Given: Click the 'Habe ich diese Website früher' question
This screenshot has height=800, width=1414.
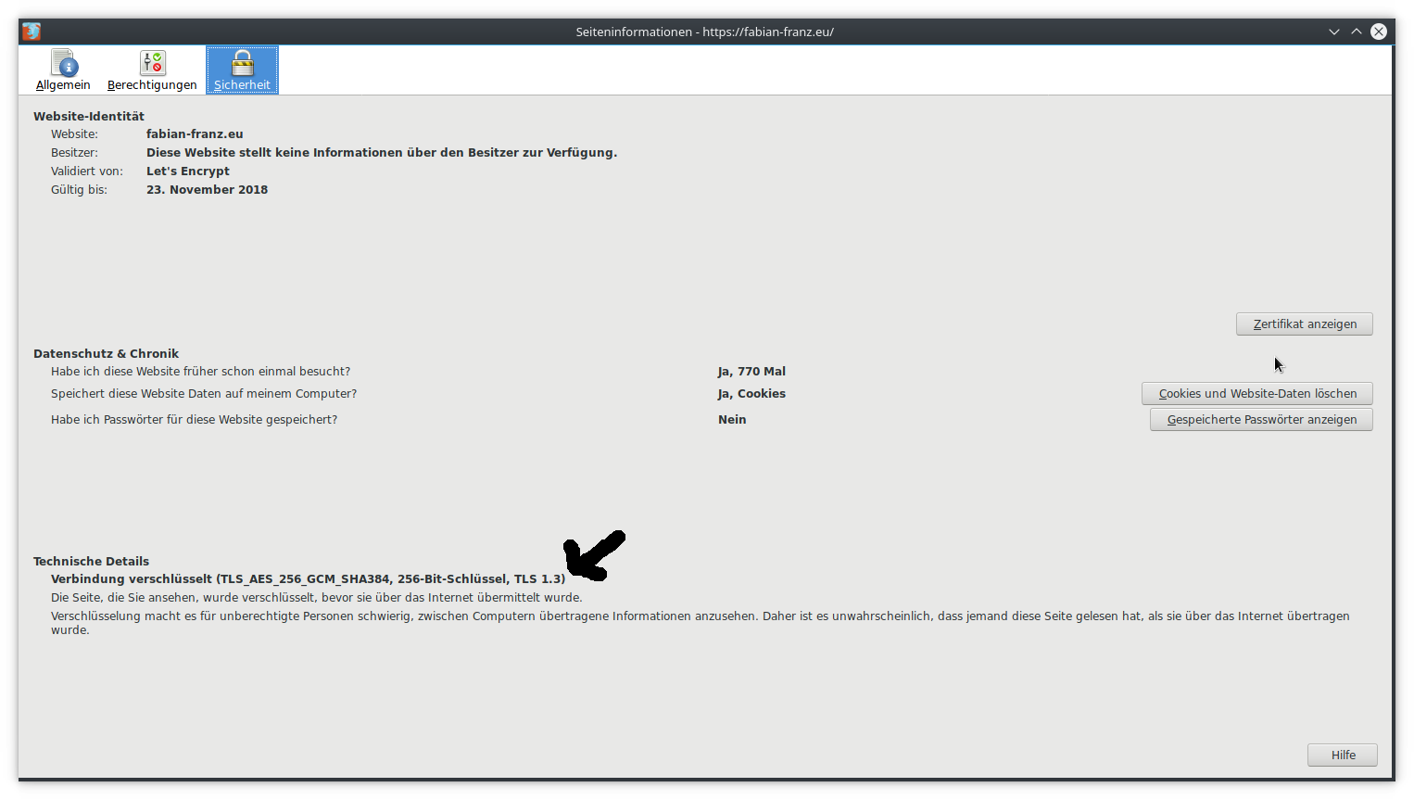Looking at the screenshot, I should click(200, 371).
